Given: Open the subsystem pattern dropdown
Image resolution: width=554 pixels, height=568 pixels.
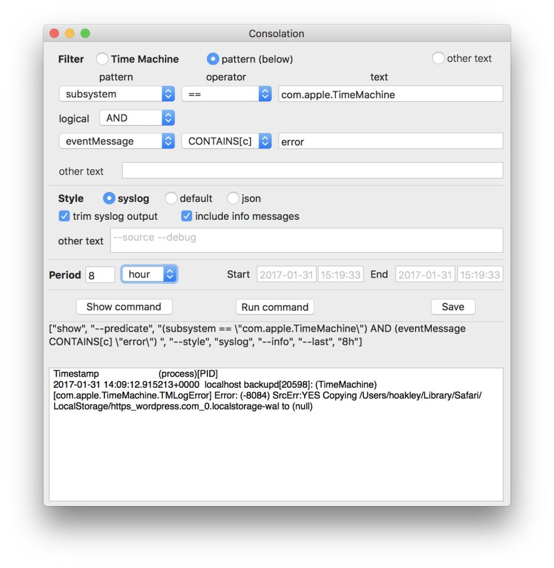Looking at the screenshot, I should coord(117,94).
